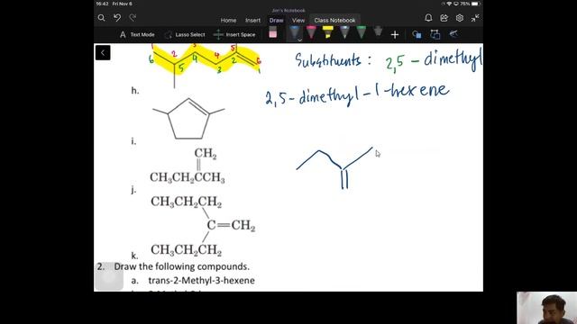Click the cyclopentene structure drawing
This screenshot has height=324, width=577.
[188, 118]
